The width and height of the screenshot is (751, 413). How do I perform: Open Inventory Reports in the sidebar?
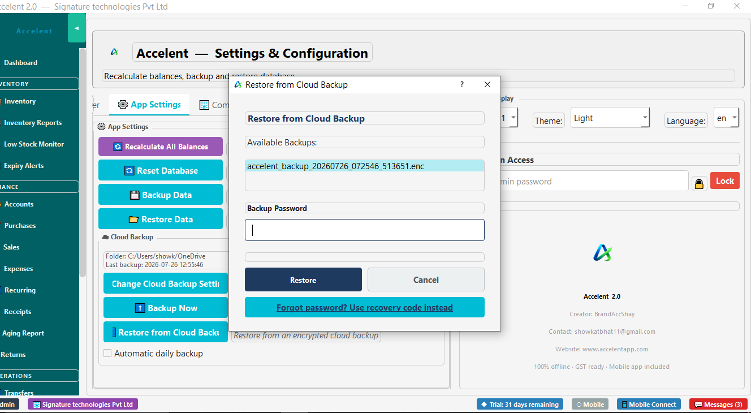point(33,123)
